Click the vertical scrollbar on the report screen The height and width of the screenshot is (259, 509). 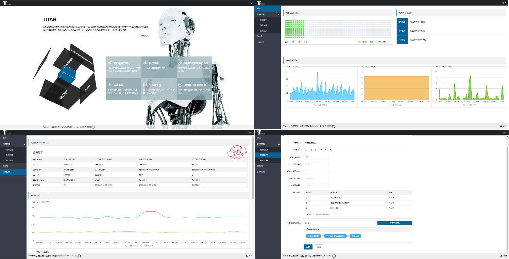[x=252, y=168]
